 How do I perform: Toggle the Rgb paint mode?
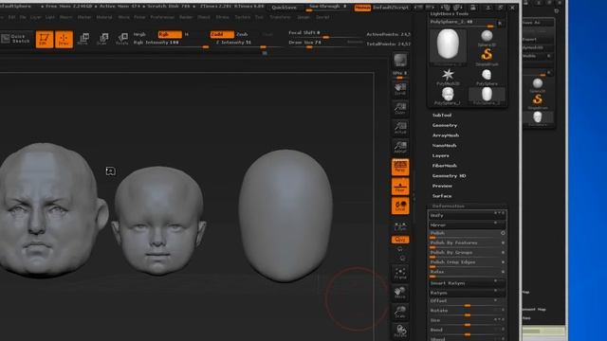point(170,34)
